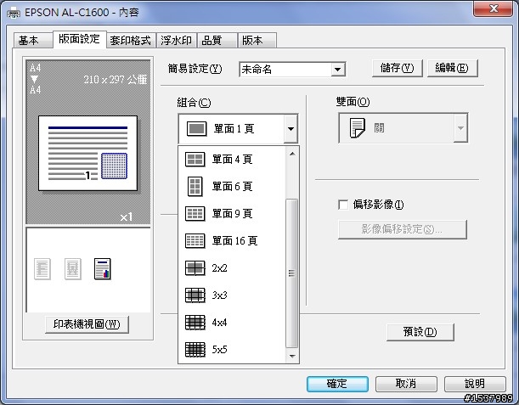Image resolution: width=519 pixels, height=405 pixels.
Task: Select the text-only document type icon
Action: pyautogui.click(x=42, y=268)
